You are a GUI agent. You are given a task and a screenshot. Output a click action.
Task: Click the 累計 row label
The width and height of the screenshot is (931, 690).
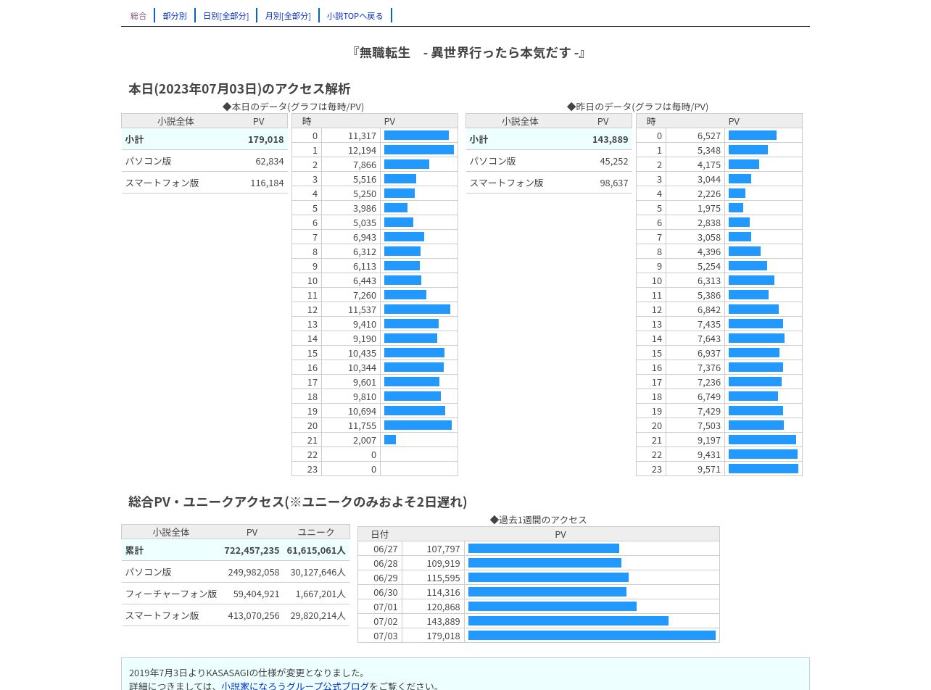(x=134, y=550)
